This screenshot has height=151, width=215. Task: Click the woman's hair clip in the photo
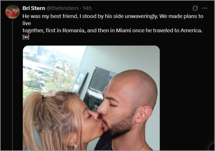[48, 94]
